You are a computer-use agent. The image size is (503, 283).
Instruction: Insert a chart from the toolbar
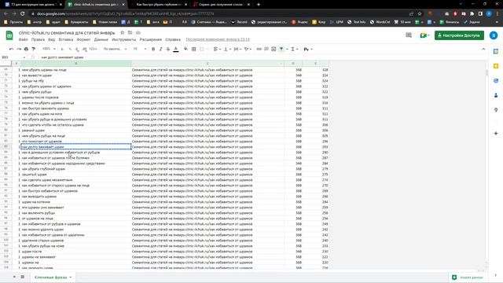[274, 49]
